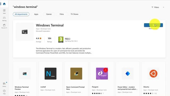The height and width of the screenshot is (96, 170).
Task: Click Apps • Developer tools under Windows Terminal
Action: (x=43, y=29)
